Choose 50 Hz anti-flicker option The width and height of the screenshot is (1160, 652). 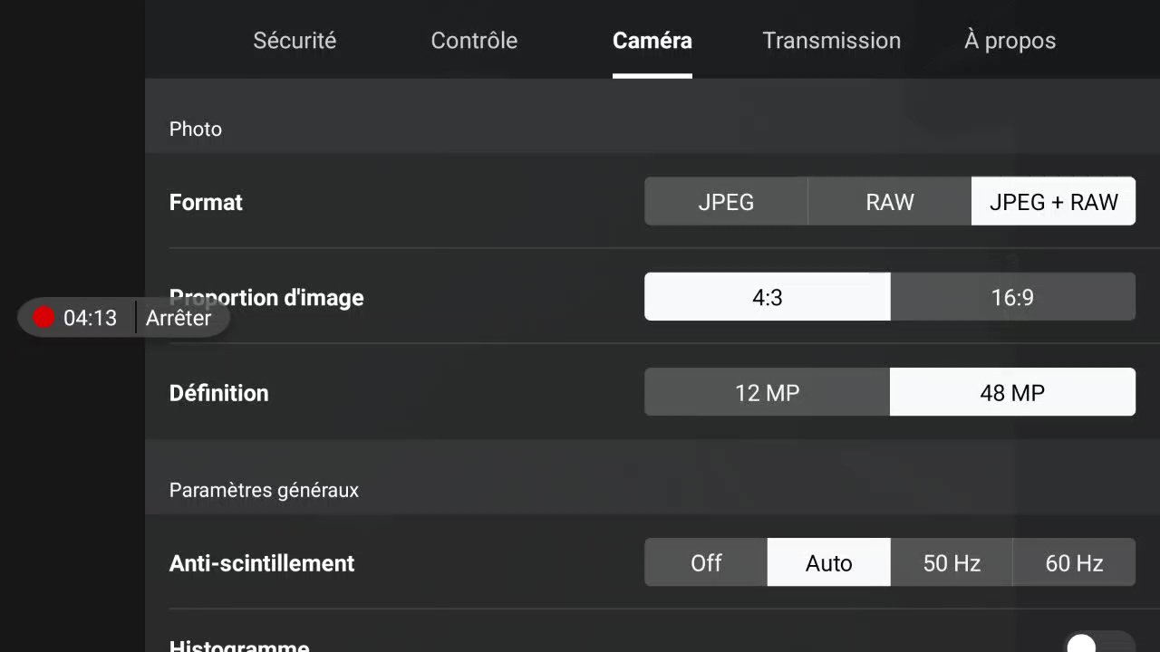coord(952,562)
